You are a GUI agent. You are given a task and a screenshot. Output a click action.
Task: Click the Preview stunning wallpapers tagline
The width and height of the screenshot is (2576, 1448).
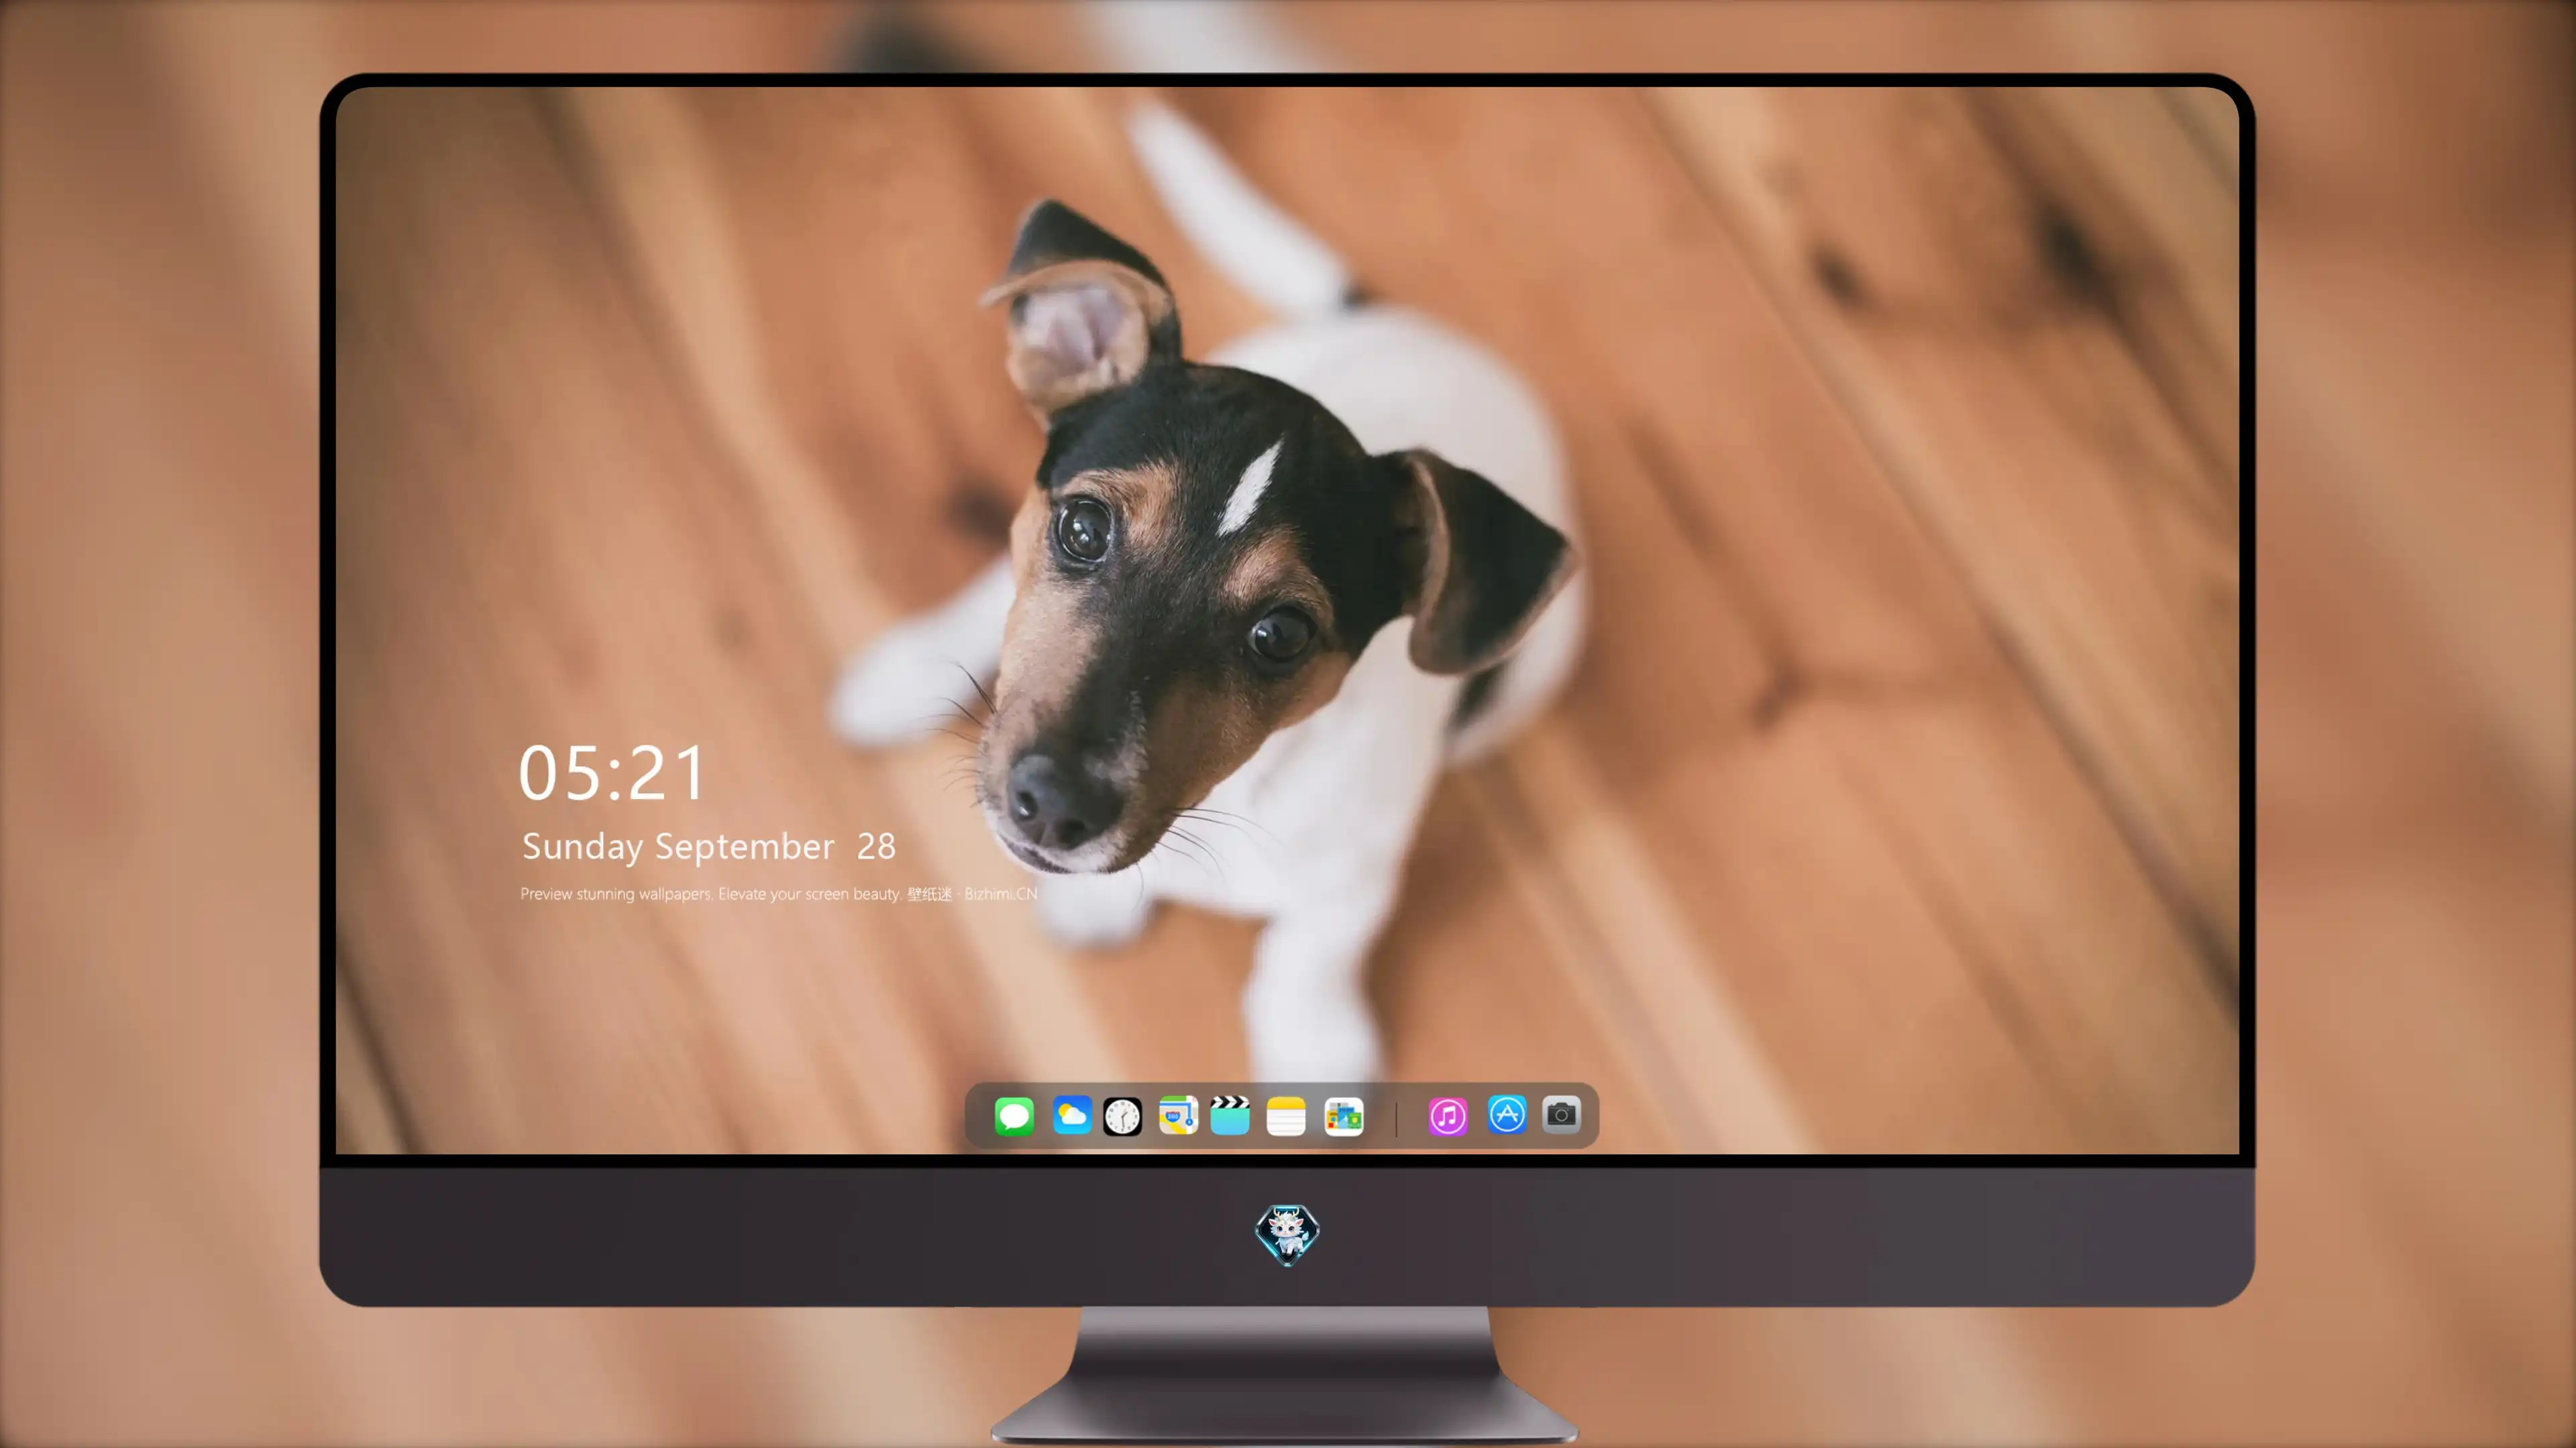(779, 894)
